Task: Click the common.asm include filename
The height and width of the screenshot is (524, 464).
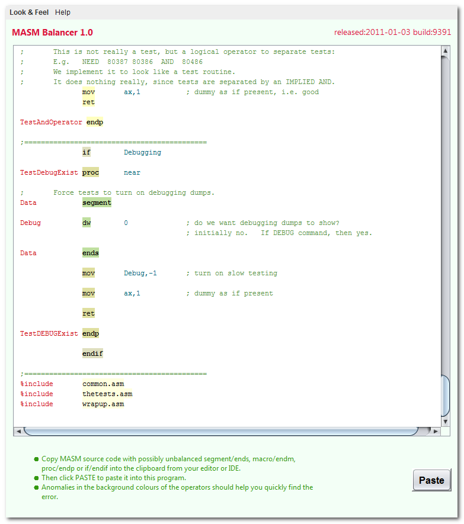Action: click(x=103, y=384)
